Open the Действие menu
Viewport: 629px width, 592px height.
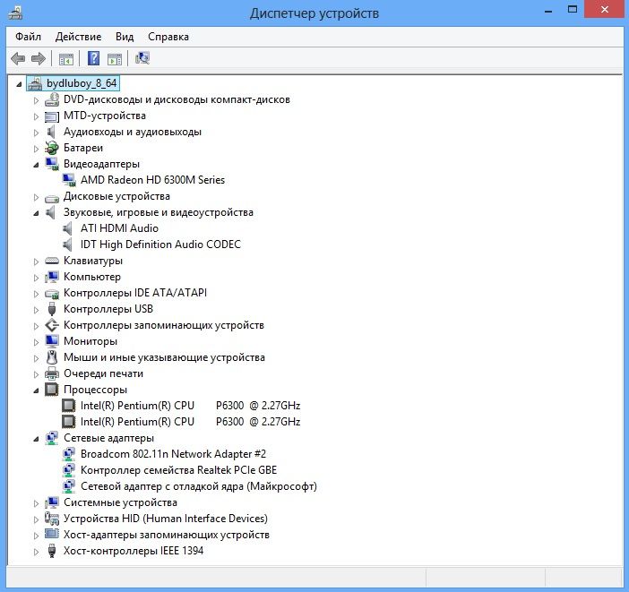(x=78, y=37)
